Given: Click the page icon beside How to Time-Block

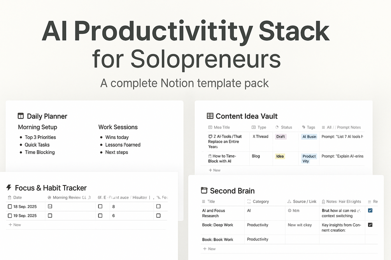Looking at the screenshot, I should [210, 156].
